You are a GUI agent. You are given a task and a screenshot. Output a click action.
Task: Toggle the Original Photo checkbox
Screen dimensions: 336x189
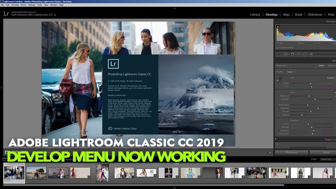(x=277, y=48)
